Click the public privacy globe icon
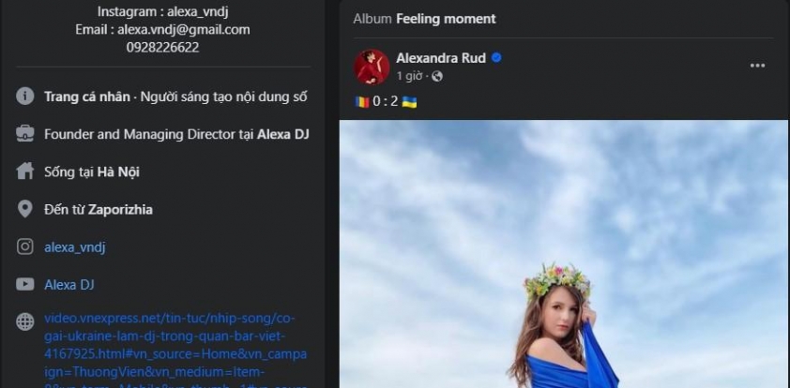The height and width of the screenshot is (388, 790). (437, 76)
